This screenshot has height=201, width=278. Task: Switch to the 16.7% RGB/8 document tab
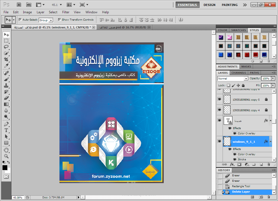(123, 27)
